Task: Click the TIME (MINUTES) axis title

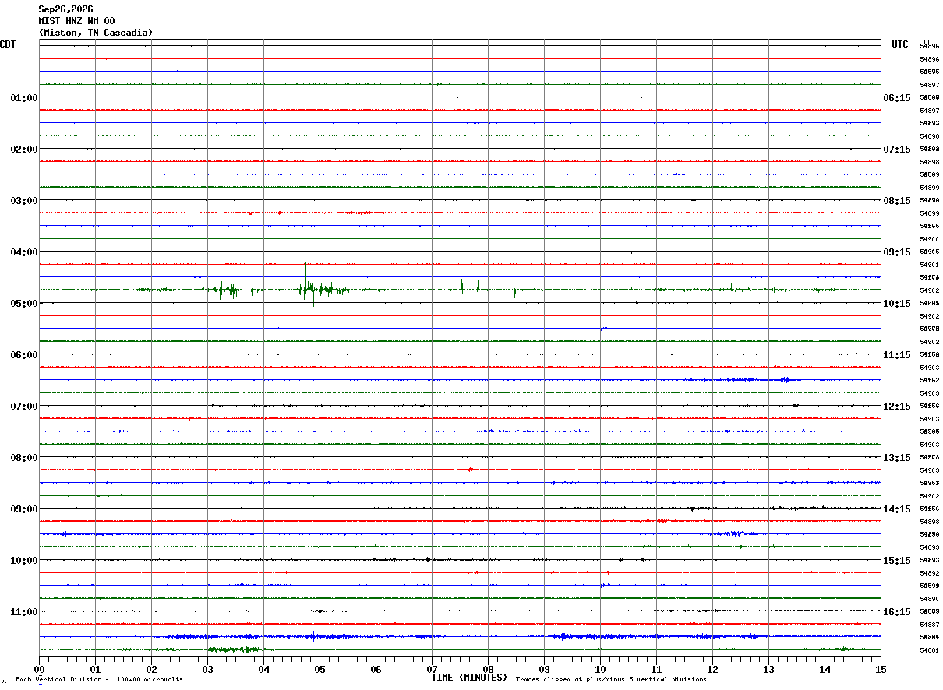Action: tap(469, 678)
